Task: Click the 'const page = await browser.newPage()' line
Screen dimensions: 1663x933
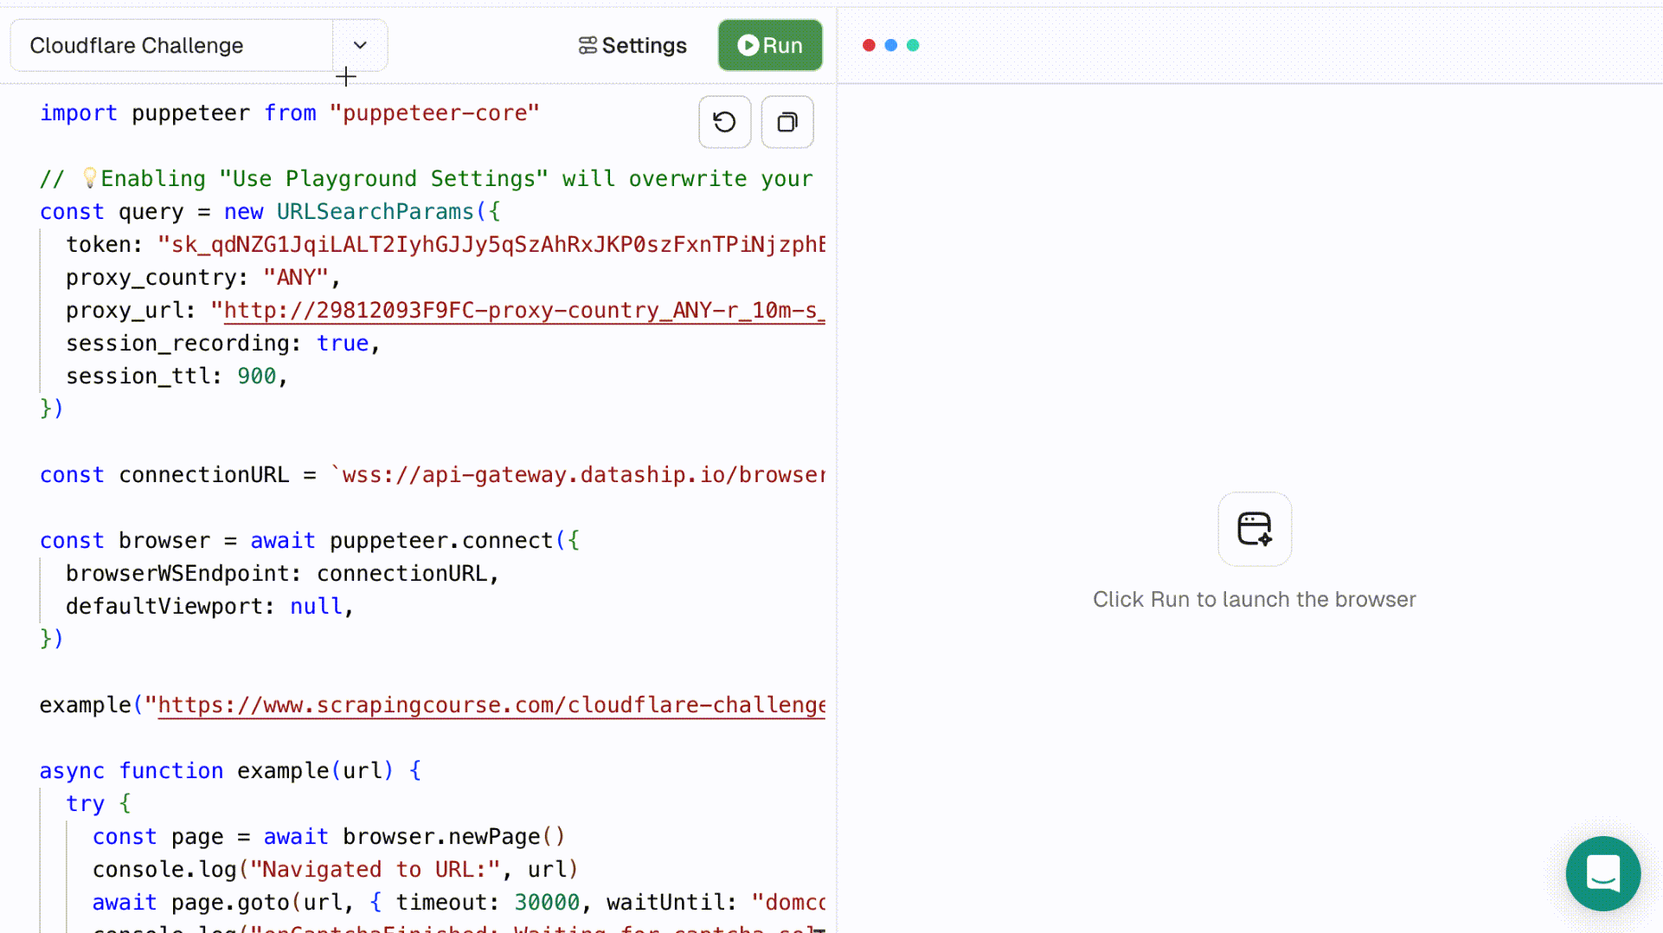Action: click(329, 836)
